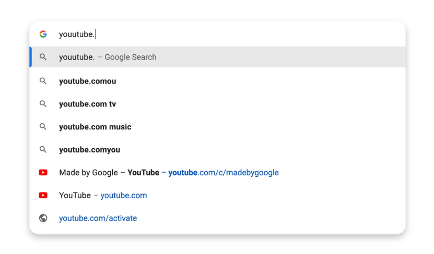Click the 'Made by Google – YouTube' title
The image size is (434, 254).
click(109, 173)
